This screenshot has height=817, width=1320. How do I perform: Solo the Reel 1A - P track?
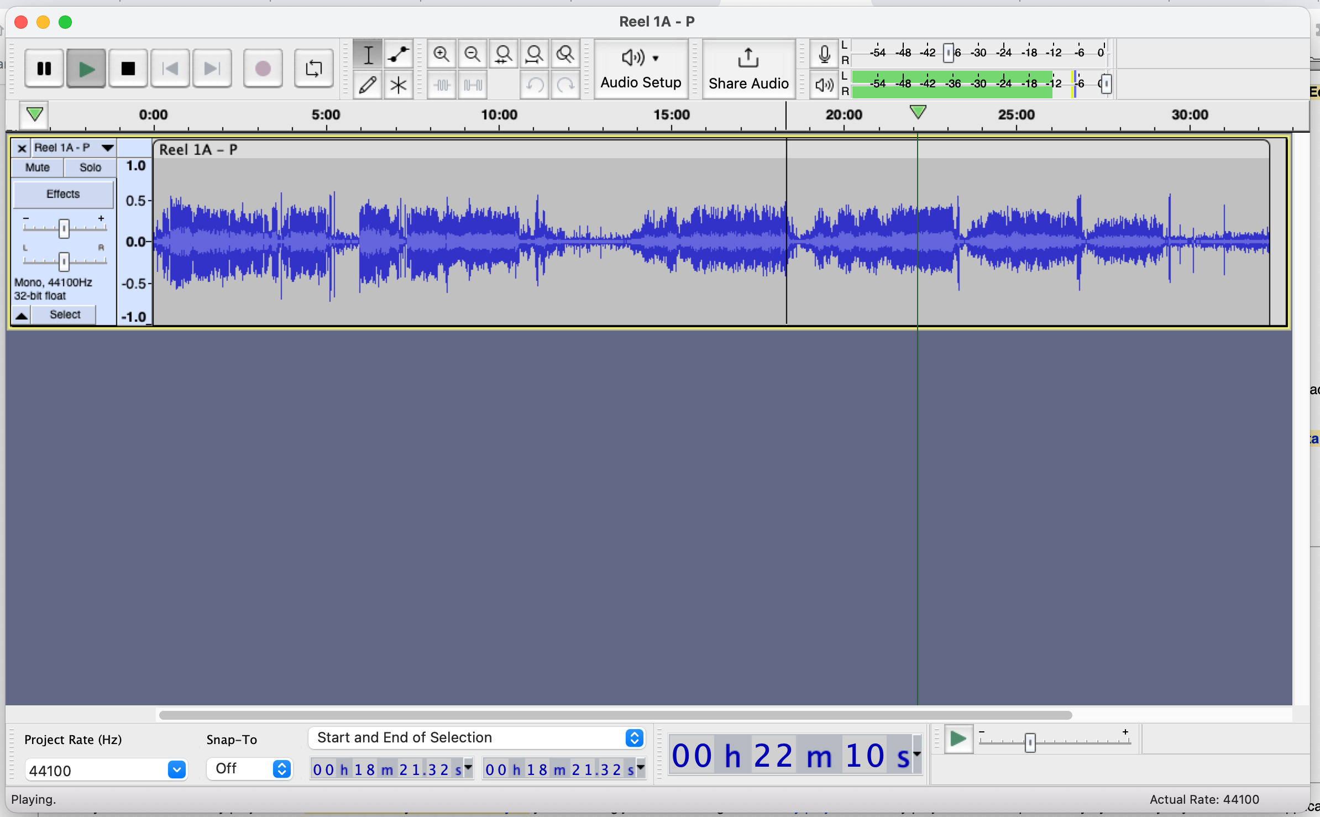pyautogui.click(x=90, y=167)
